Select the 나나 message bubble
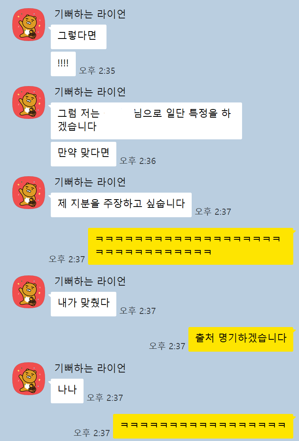The image size is (299, 441). click(67, 391)
